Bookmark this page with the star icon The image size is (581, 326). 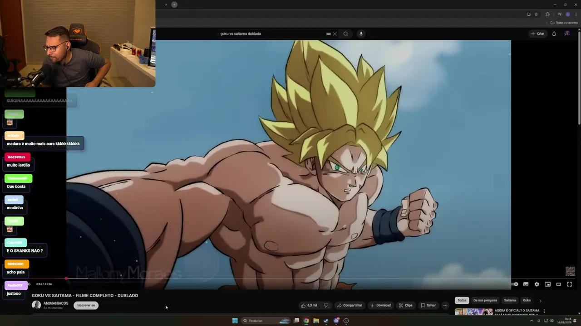point(536,14)
